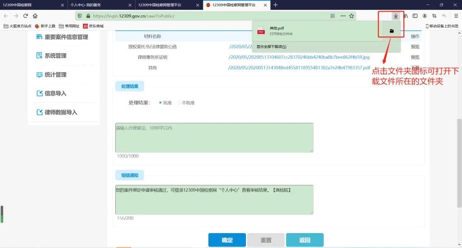Open 统计管理 sidebar menu

click(x=51, y=75)
